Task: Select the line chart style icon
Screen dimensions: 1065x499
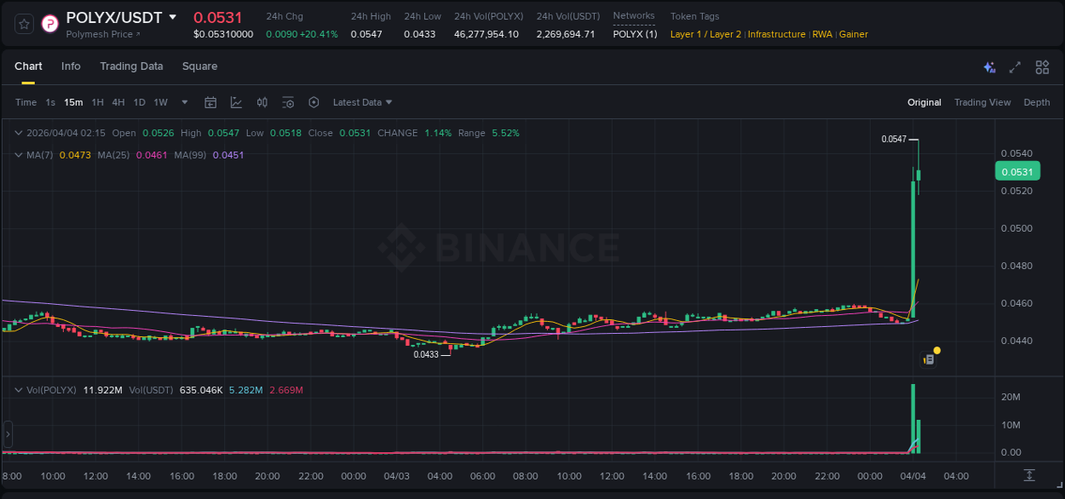Action: pyautogui.click(x=236, y=102)
